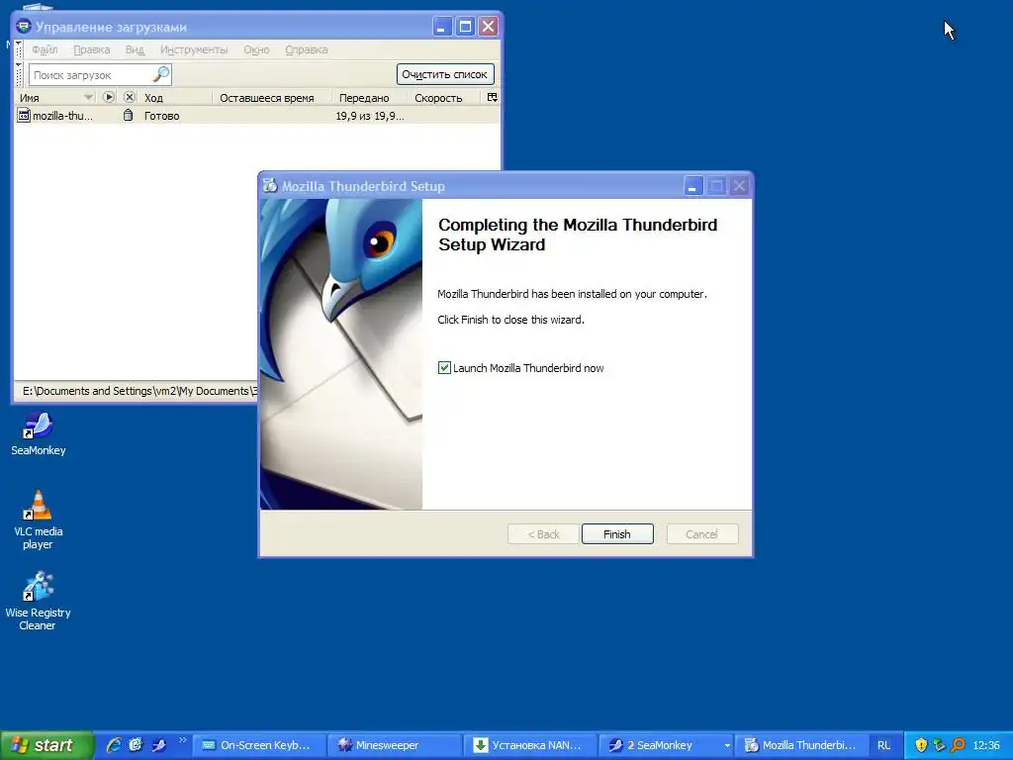The width and height of the screenshot is (1013, 760).
Task: Click Finish in Thunderbird Setup wizard
Action: (x=617, y=533)
